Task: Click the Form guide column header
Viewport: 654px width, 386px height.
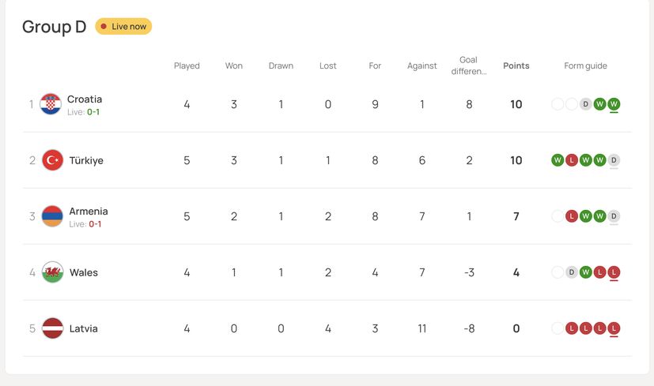Action: pos(585,66)
